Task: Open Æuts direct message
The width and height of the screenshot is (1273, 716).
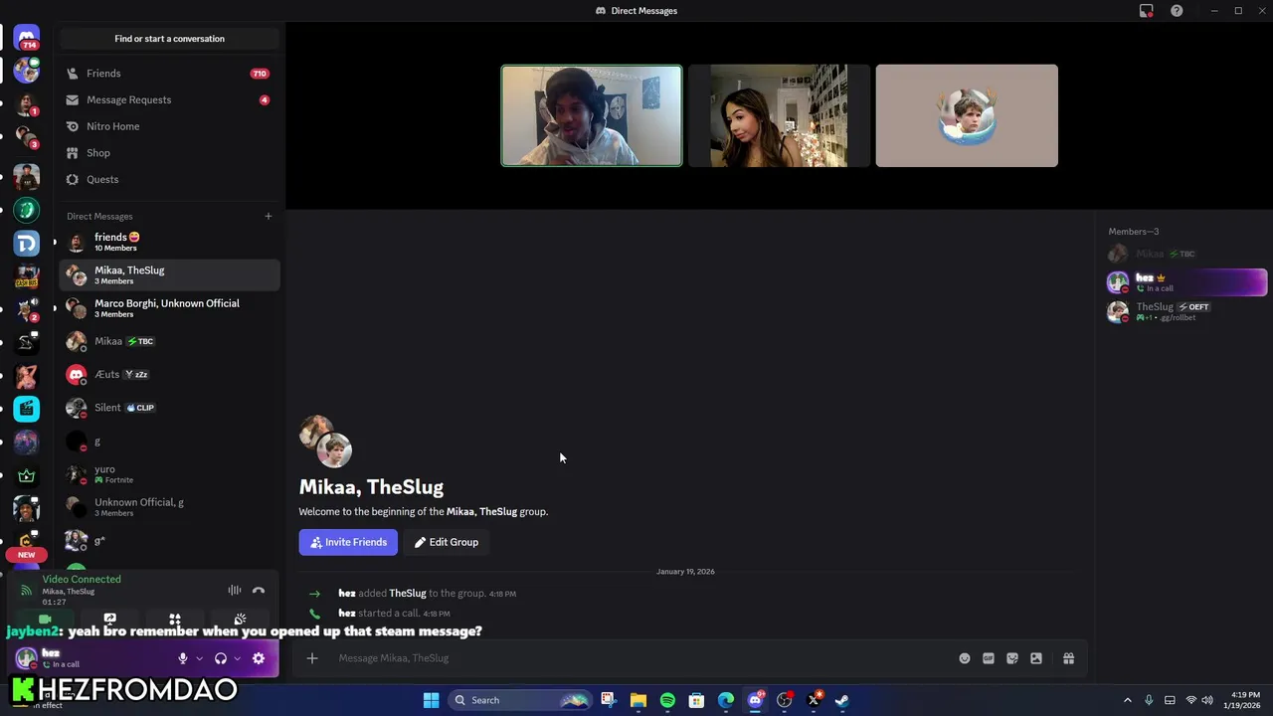Action: coord(169,375)
